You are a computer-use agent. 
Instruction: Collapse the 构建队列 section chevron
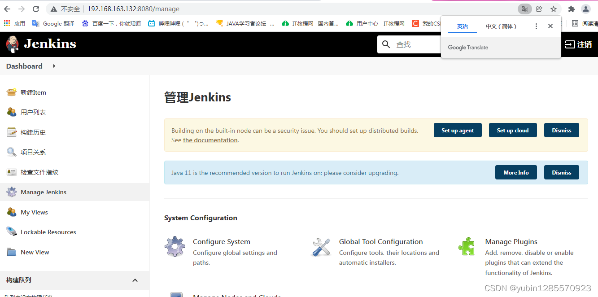[135, 280]
